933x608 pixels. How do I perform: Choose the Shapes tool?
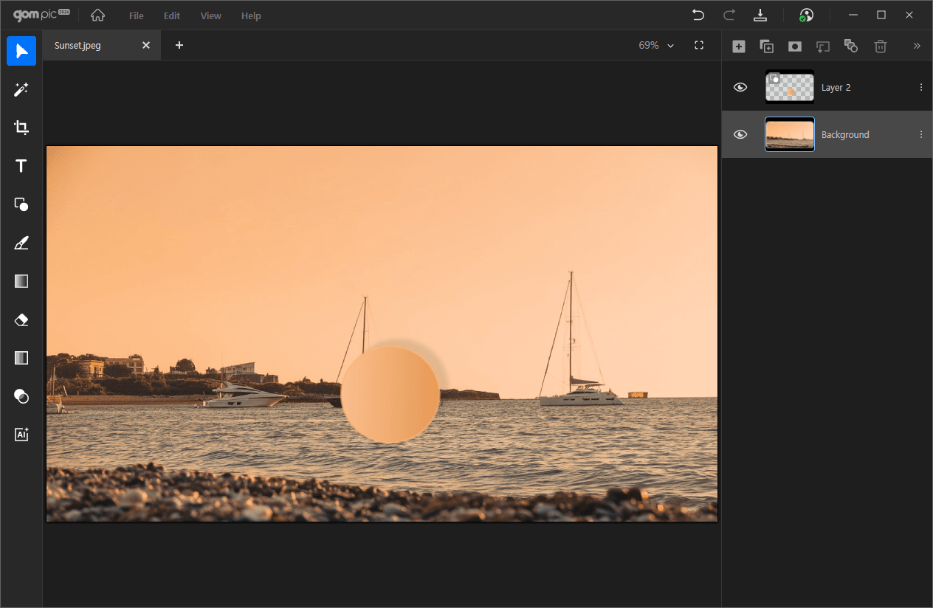[x=21, y=204]
